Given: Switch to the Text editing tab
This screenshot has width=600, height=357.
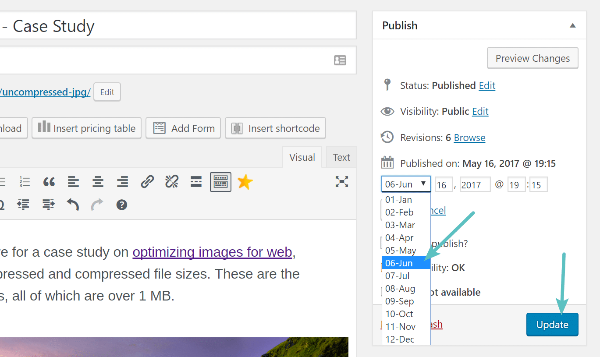Looking at the screenshot, I should 341,157.
